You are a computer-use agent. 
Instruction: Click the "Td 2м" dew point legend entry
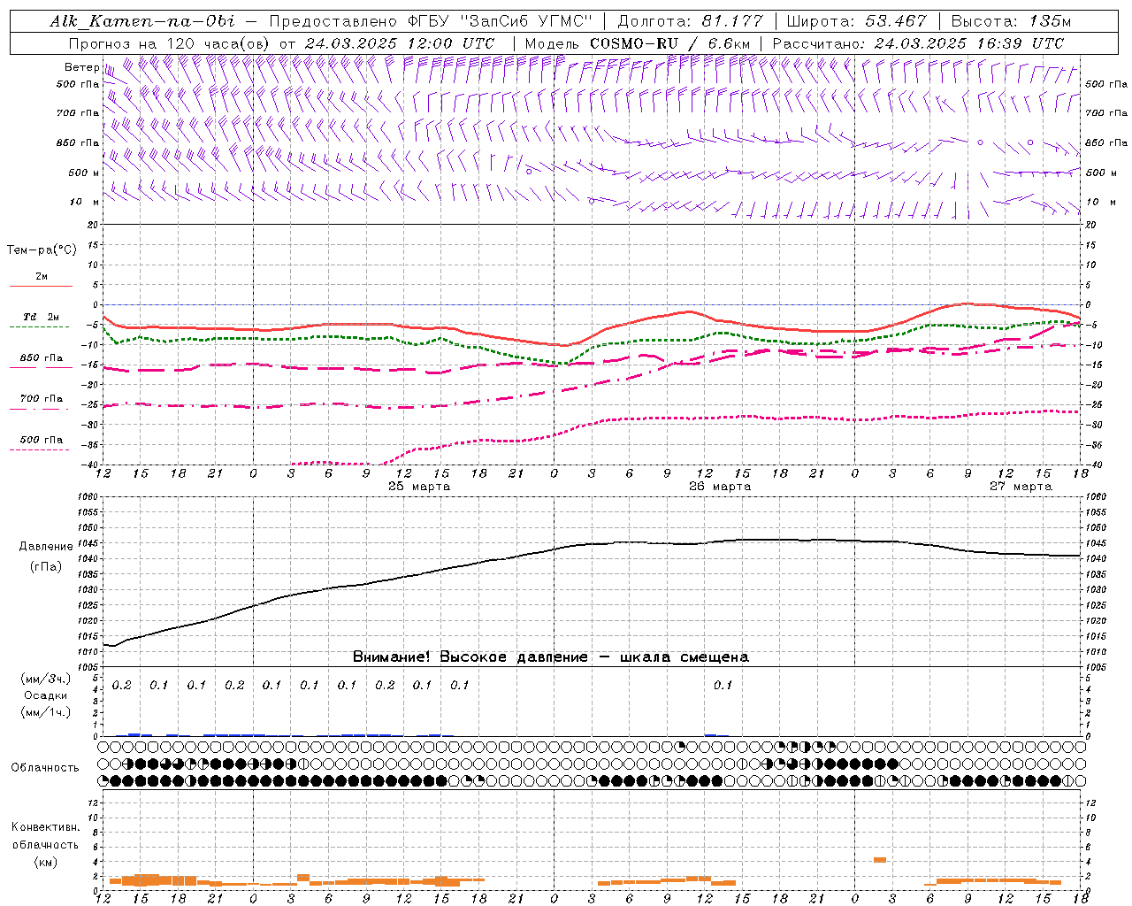click(41, 317)
